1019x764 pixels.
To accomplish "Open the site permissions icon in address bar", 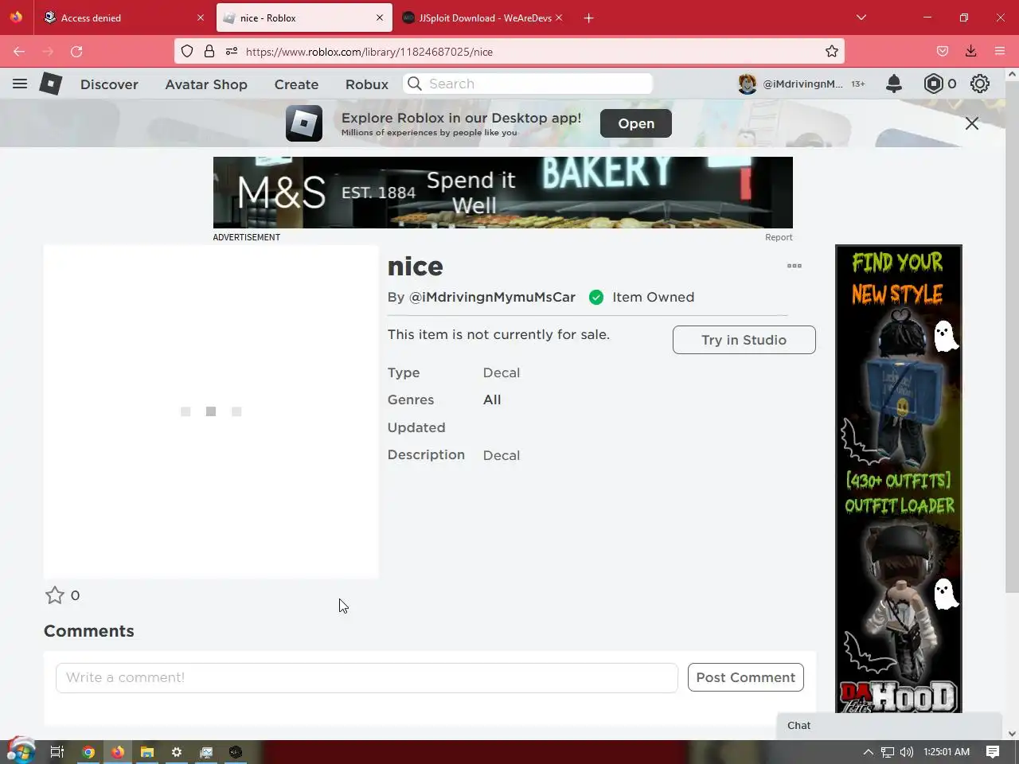I will (x=232, y=52).
